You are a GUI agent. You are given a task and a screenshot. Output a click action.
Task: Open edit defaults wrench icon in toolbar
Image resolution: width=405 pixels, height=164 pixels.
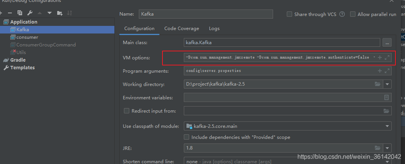tap(30, 13)
